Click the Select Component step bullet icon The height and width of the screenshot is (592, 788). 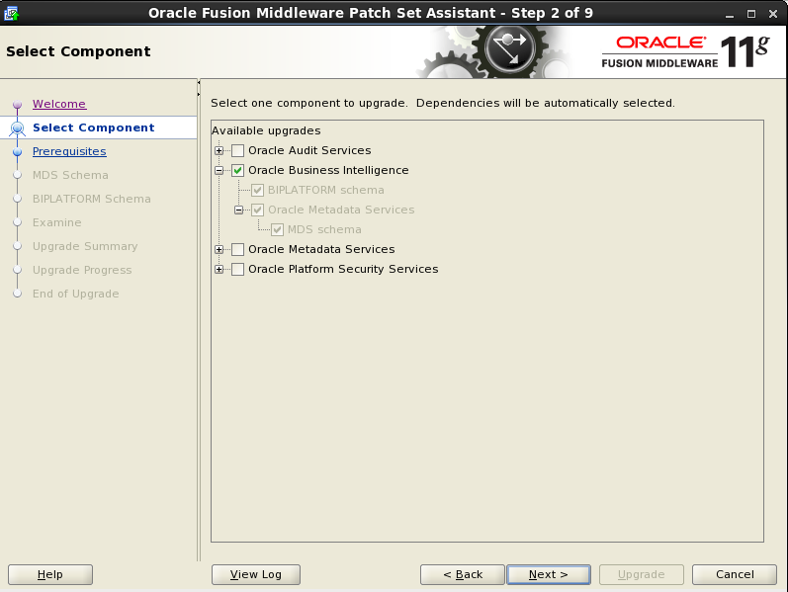coord(17,128)
